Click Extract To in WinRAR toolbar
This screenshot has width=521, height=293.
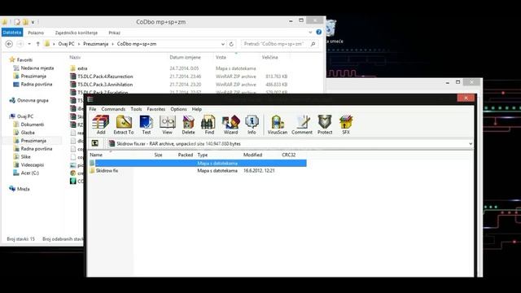[124, 125]
